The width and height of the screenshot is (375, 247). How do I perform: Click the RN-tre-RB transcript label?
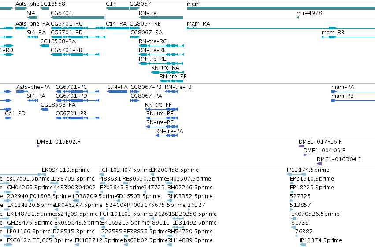[173, 77]
